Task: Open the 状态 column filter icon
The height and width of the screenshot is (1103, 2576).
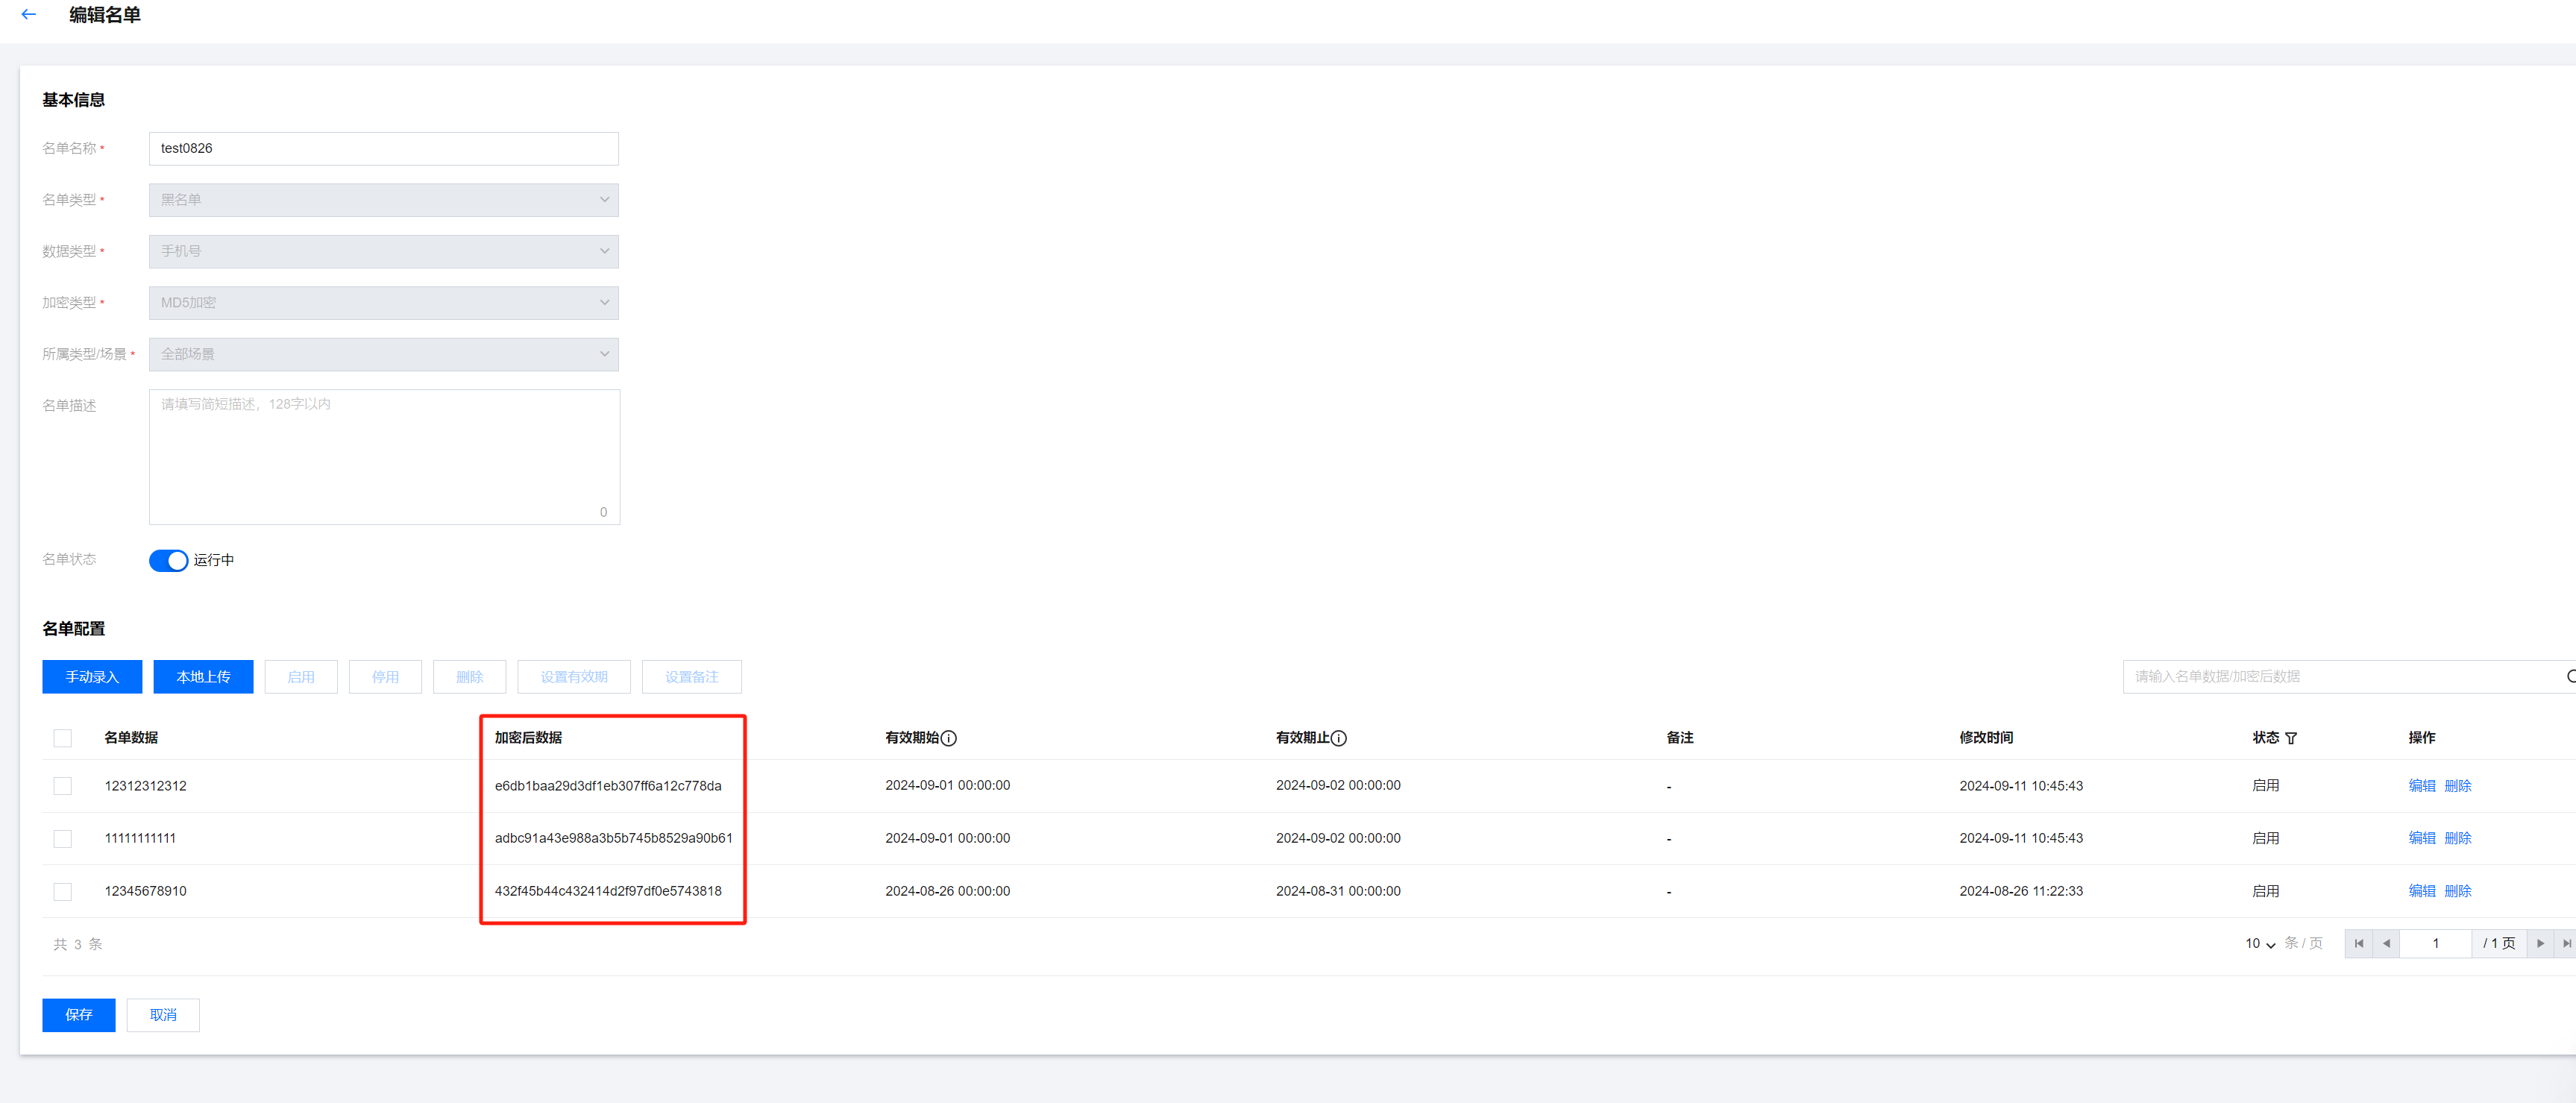Action: pos(2291,738)
